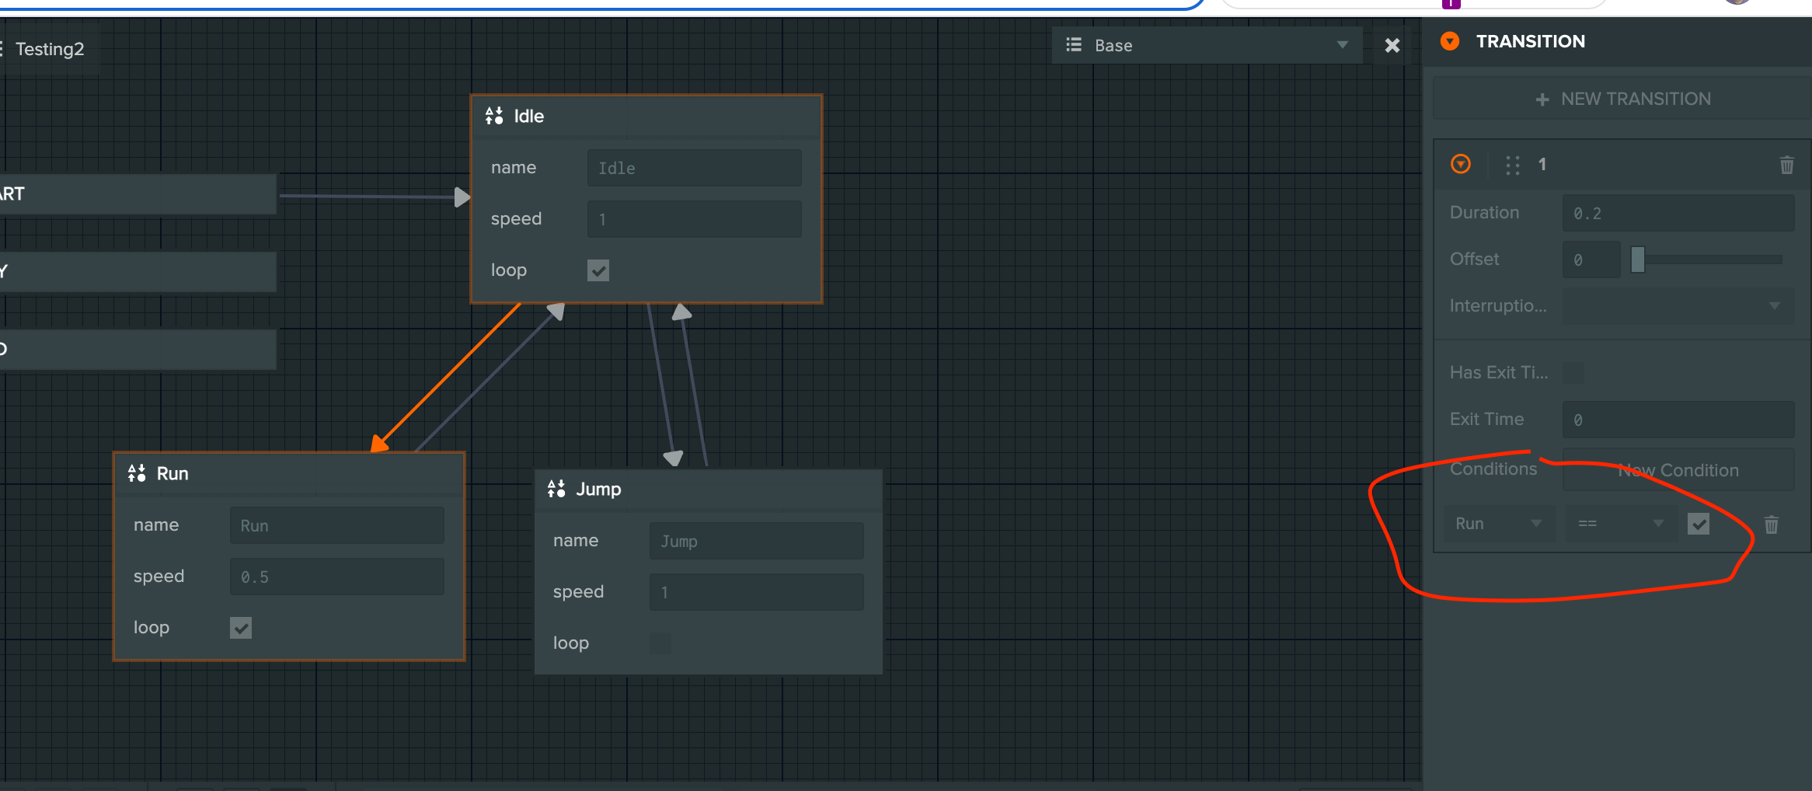Click the Run state node icon
This screenshot has height=791, width=1812.
pos(137,473)
